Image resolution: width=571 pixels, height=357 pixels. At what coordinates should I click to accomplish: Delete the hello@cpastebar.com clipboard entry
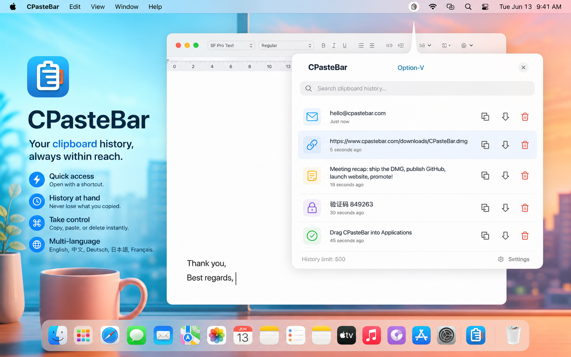525,117
